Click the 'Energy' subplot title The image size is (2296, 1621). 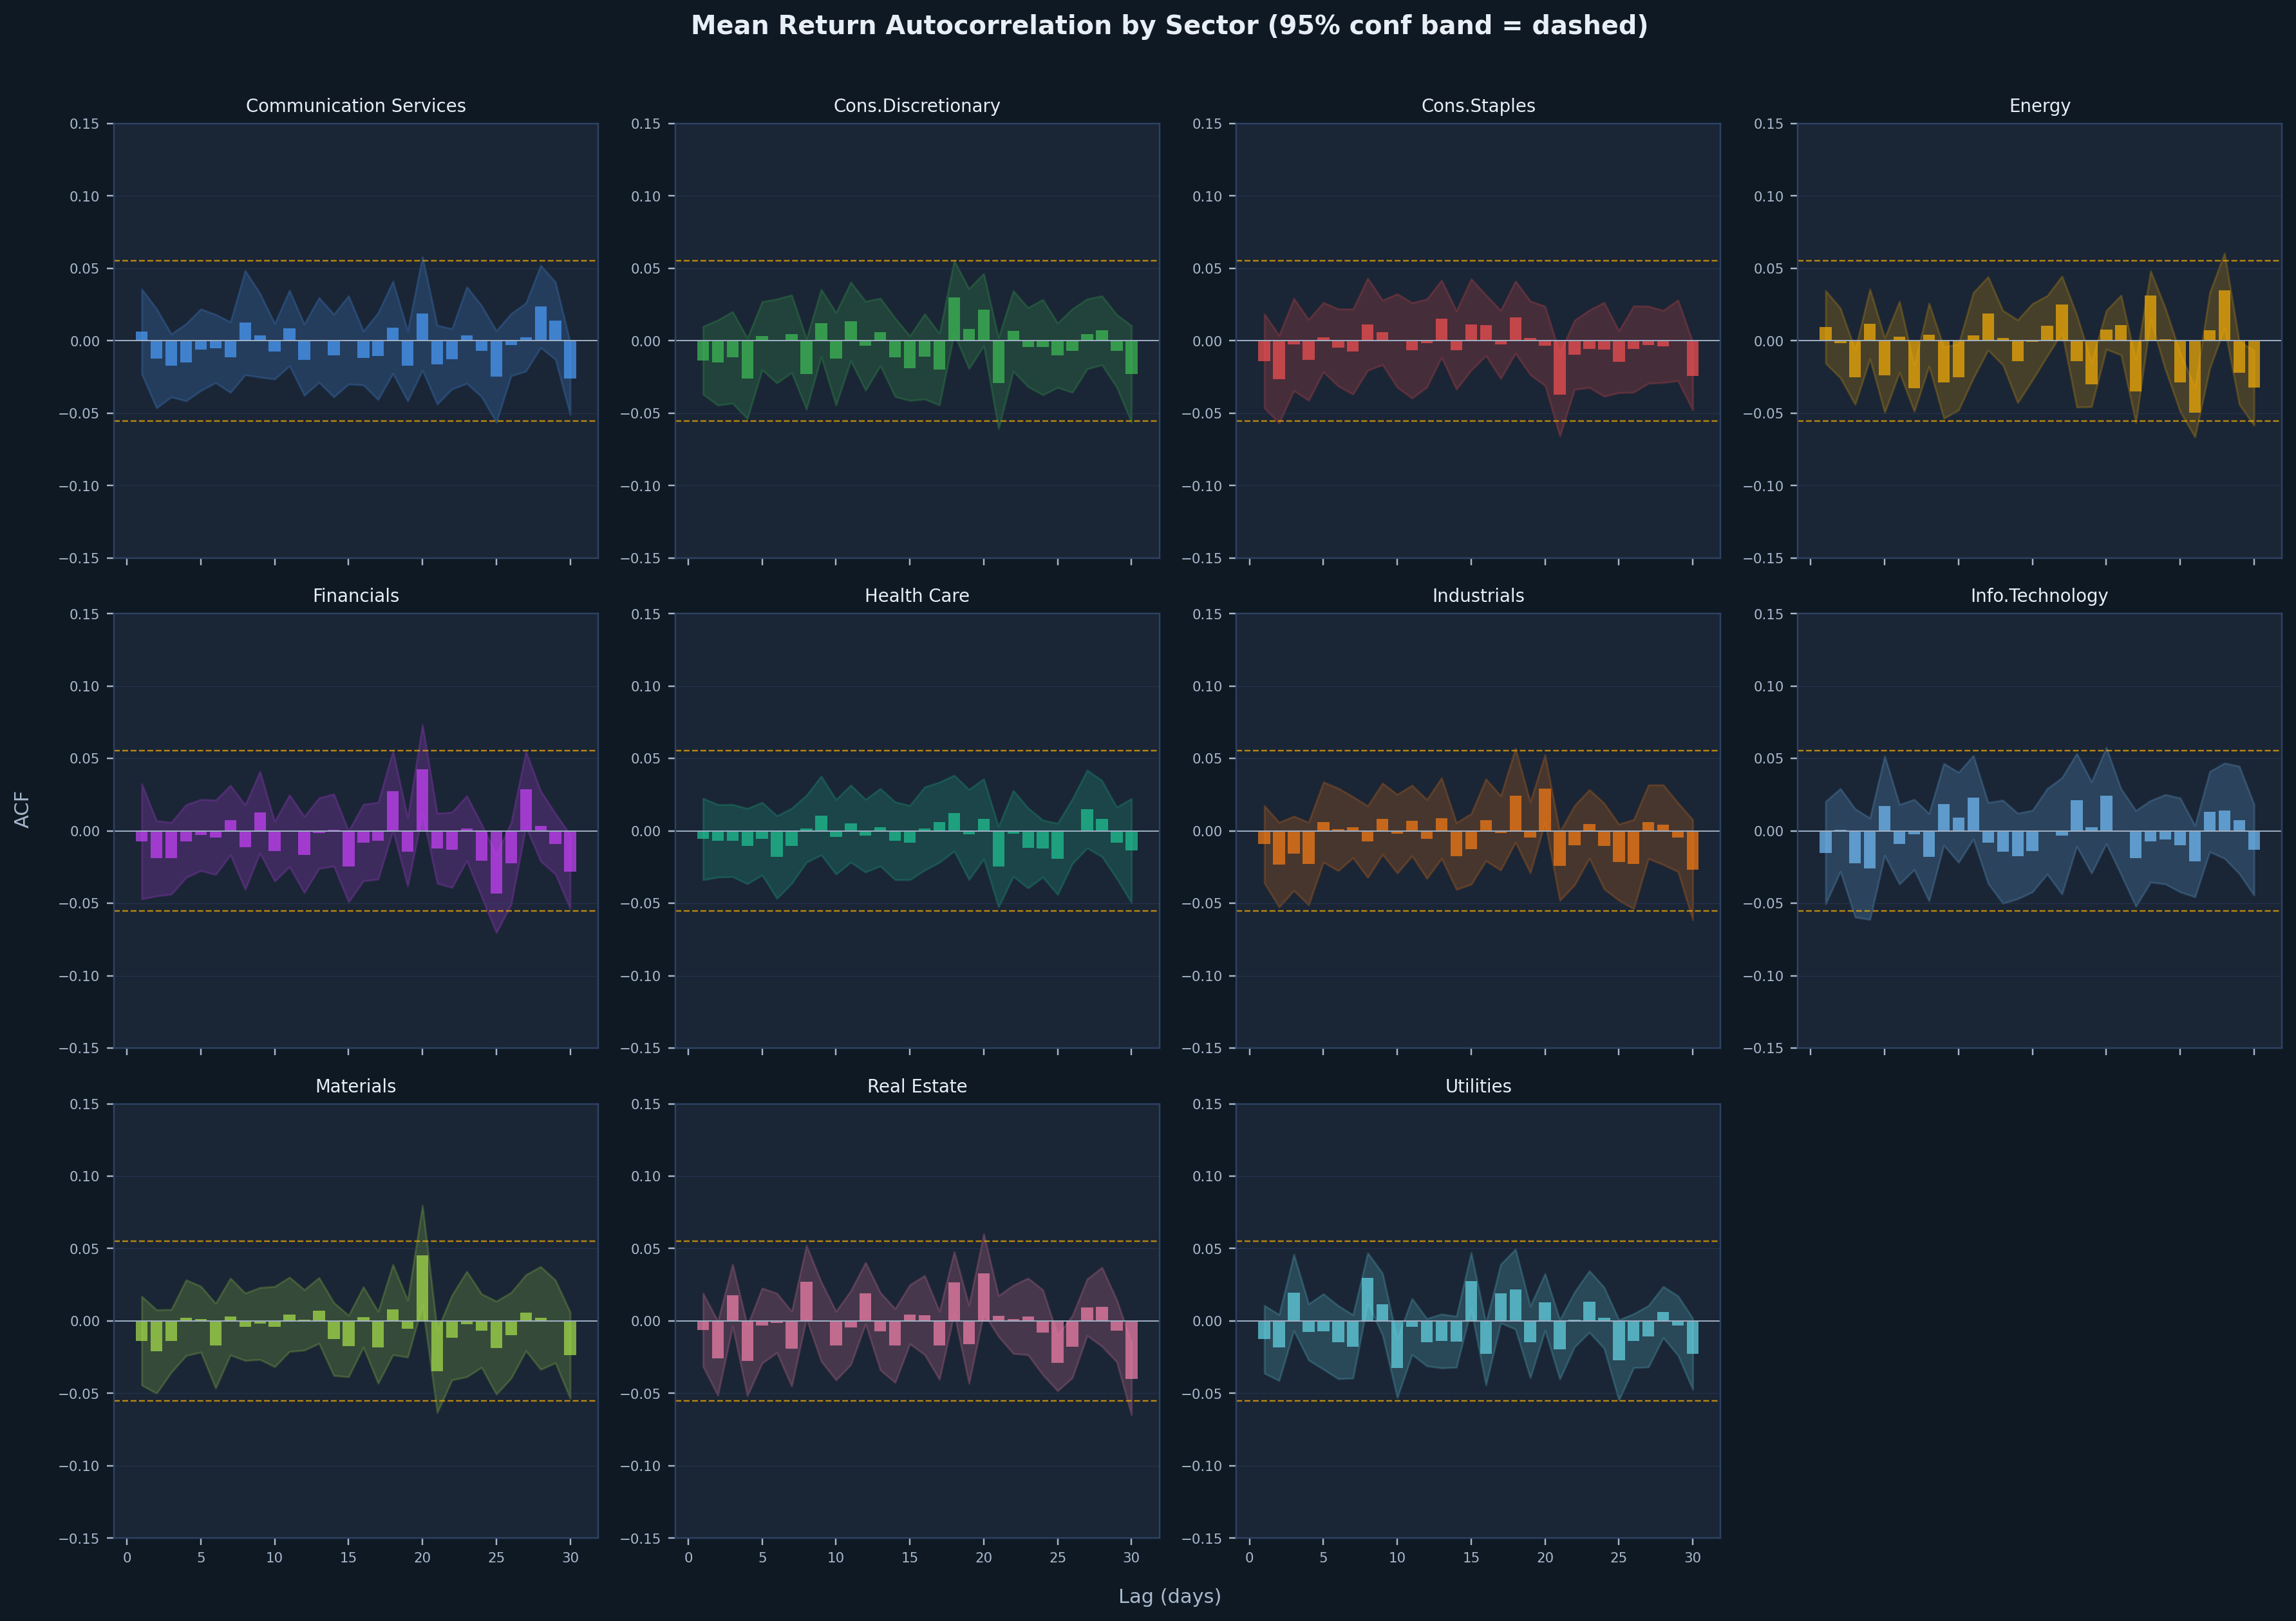coord(2039,106)
